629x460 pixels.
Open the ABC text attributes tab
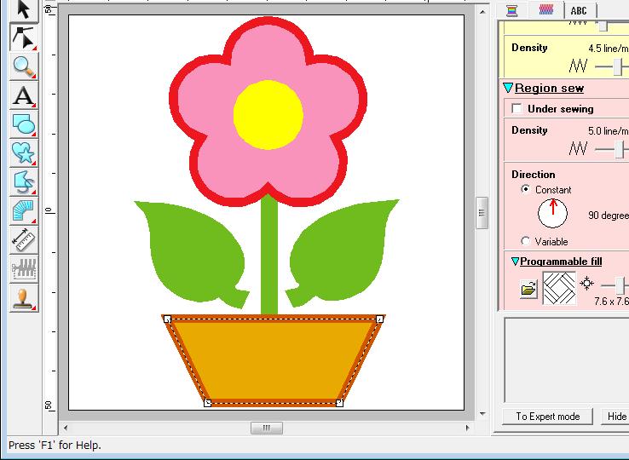[x=579, y=11]
